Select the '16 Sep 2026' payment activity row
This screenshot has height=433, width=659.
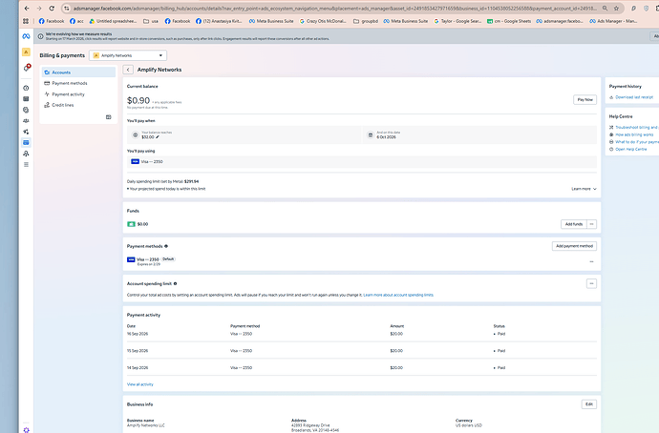click(x=362, y=334)
